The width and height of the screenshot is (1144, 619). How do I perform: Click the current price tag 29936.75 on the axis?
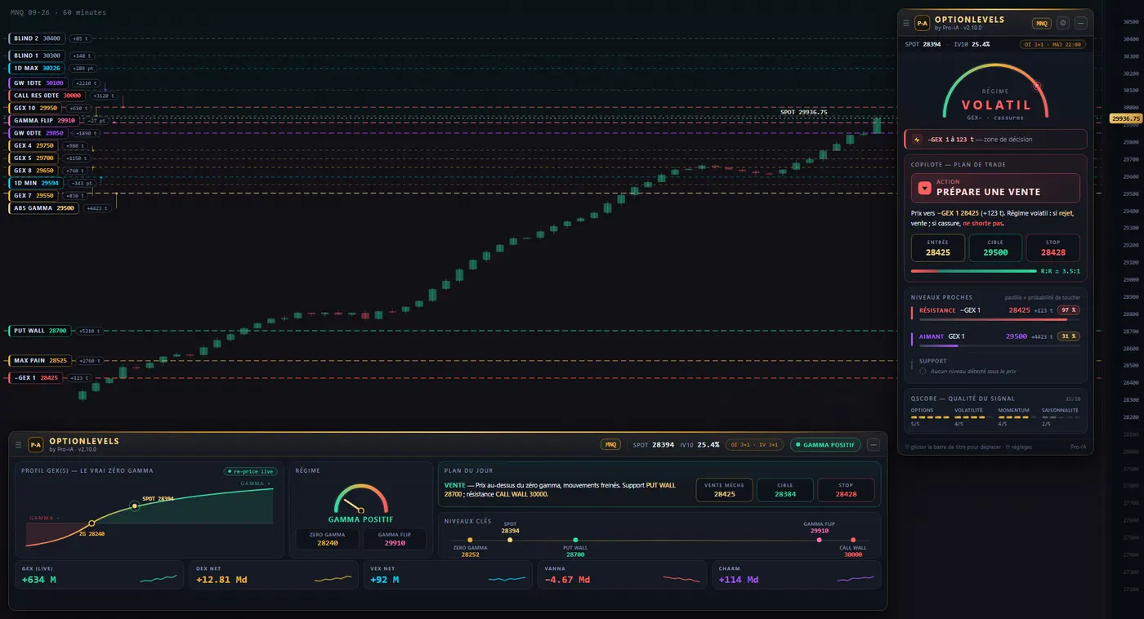1125,118
